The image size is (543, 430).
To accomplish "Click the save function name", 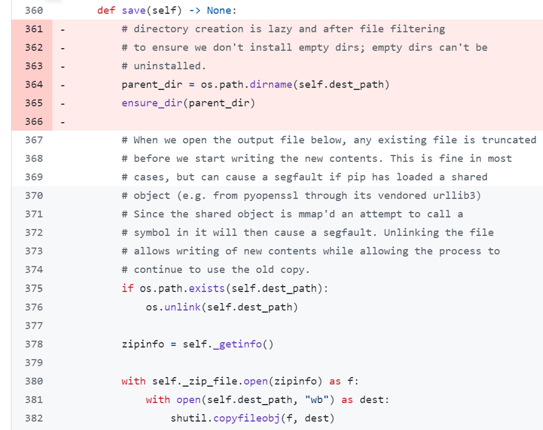I will click(x=133, y=10).
